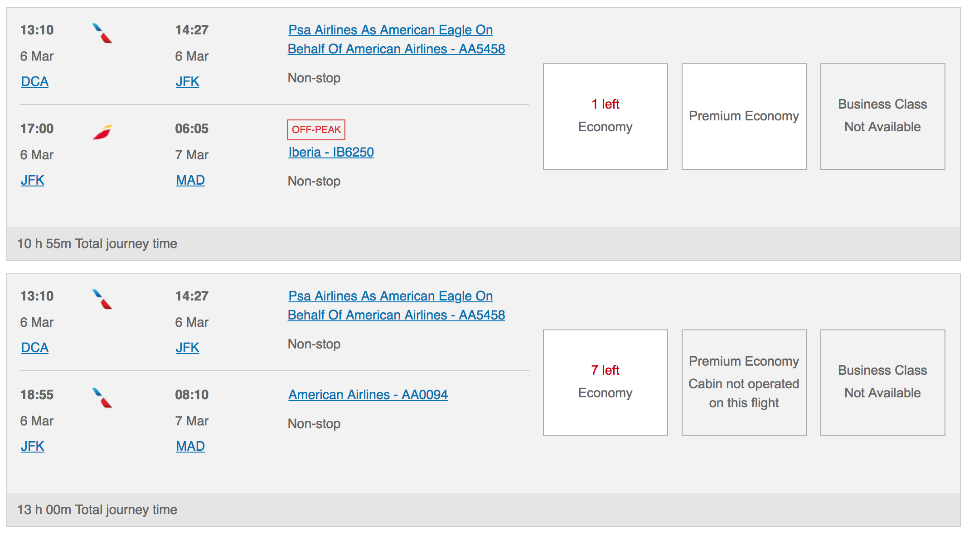Click the Iberia logo beside 17:00 flight
Image resolution: width=969 pixels, height=534 pixels.
(102, 132)
